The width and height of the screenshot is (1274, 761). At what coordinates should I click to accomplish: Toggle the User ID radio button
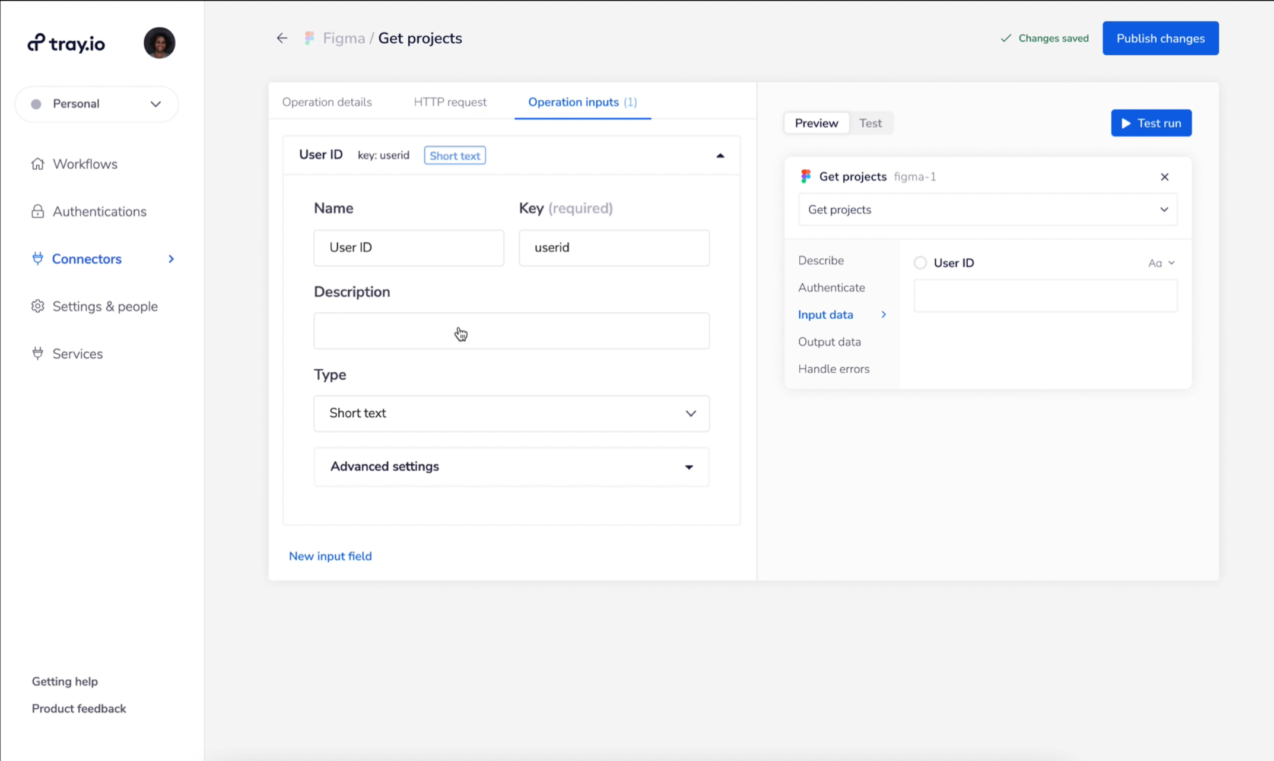[x=920, y=262]
